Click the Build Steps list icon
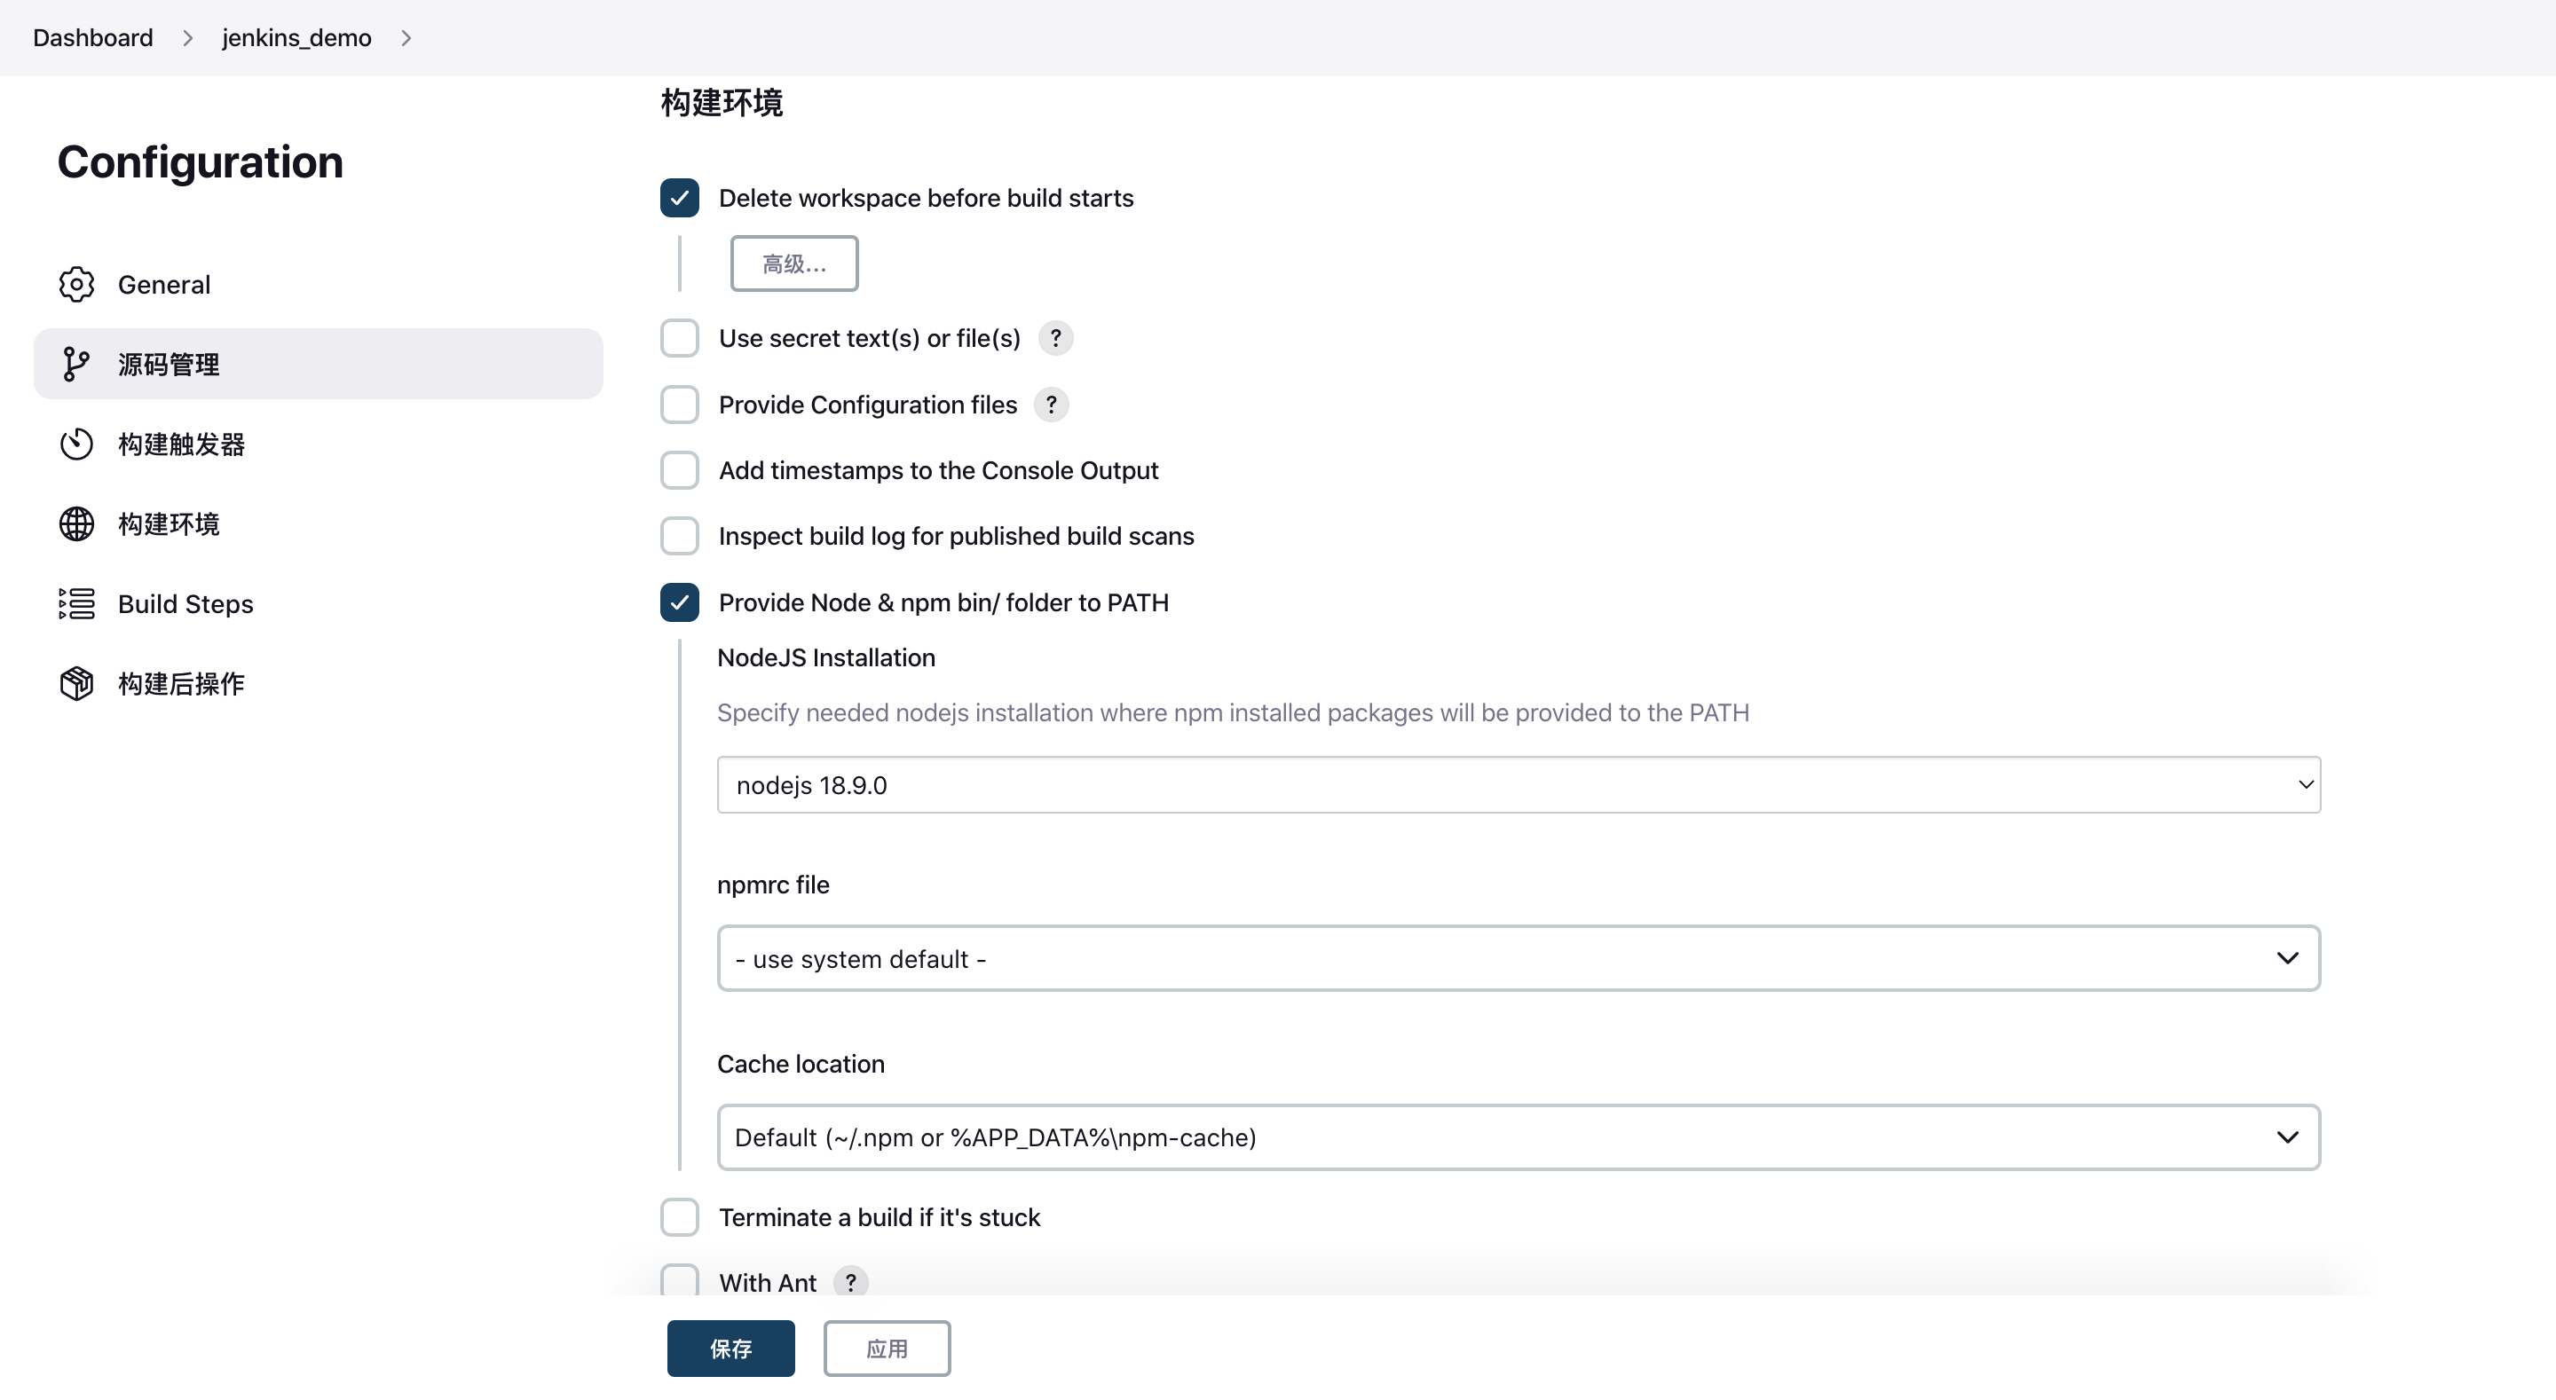 click(x=76, y=603)
